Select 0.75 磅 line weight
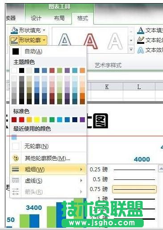The width and height of the screenshot is (163, 230). coord(123,189)
